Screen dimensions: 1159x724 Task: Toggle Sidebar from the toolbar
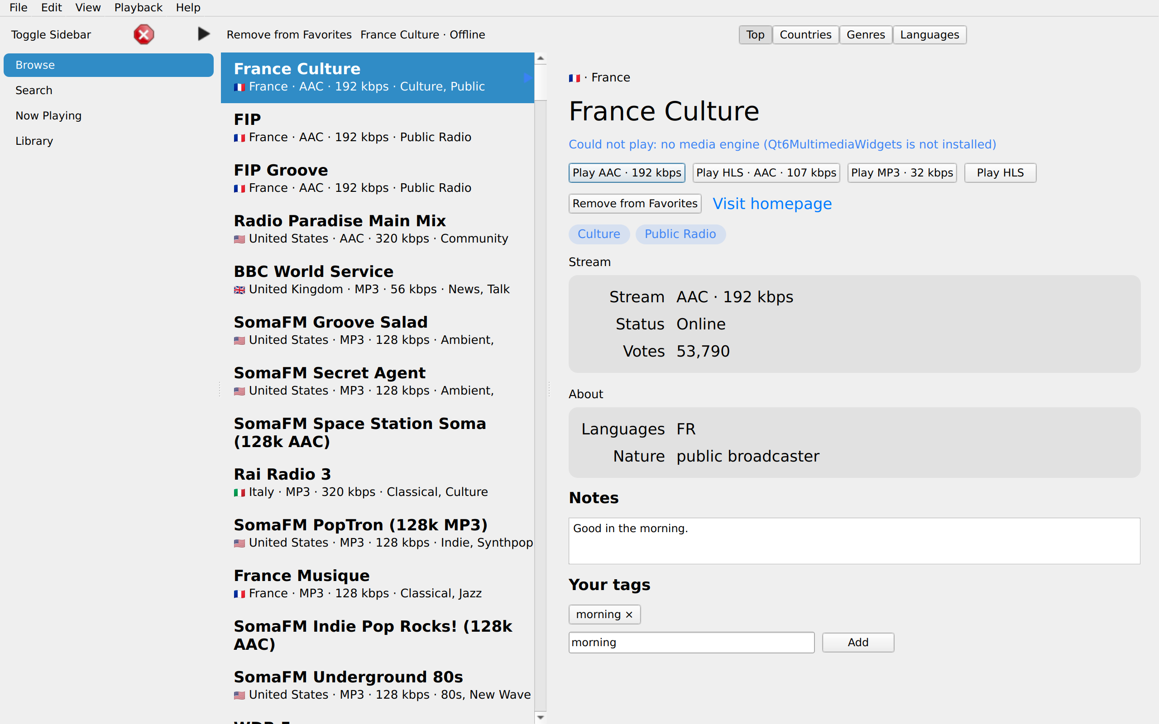(51, 34)
